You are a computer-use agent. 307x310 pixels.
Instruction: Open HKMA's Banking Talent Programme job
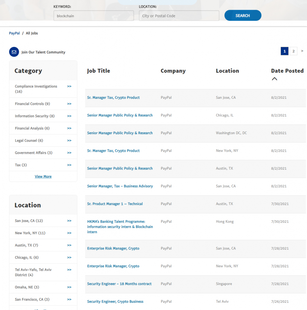(120, 227)
